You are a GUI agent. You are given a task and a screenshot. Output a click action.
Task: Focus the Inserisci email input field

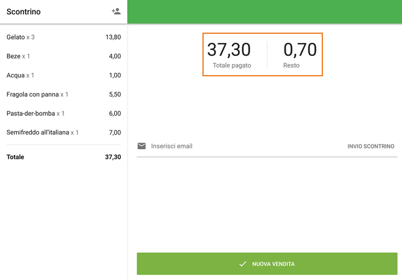coord(239,146)
